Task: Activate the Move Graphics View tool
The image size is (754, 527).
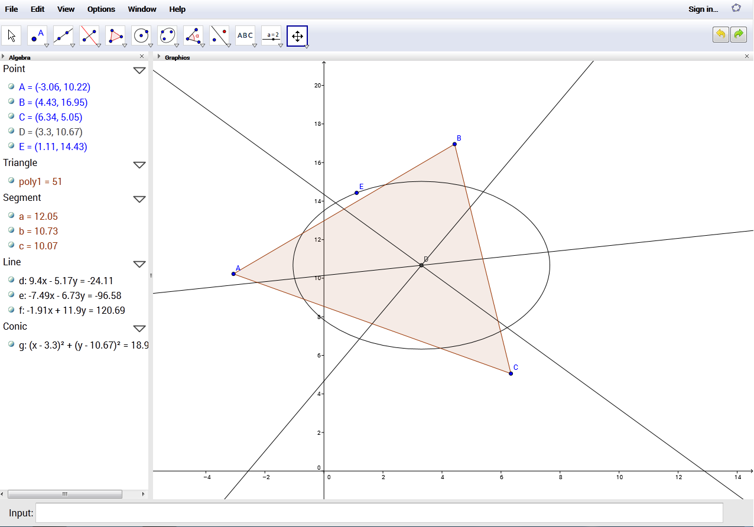Action: (x=297, y=35)
